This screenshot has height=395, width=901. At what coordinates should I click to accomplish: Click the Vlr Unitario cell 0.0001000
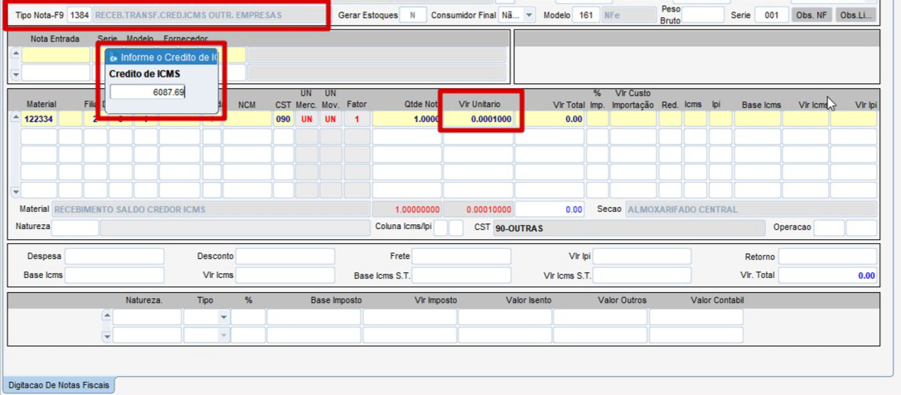478,119
